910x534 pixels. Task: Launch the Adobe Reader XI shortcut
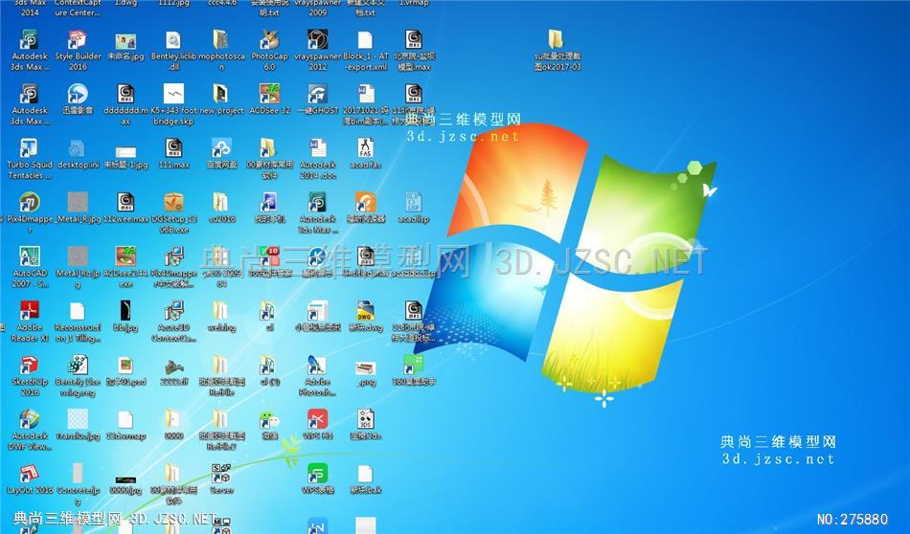click(29, 311)
